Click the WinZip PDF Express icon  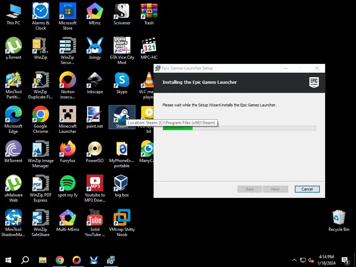(40, 188)
